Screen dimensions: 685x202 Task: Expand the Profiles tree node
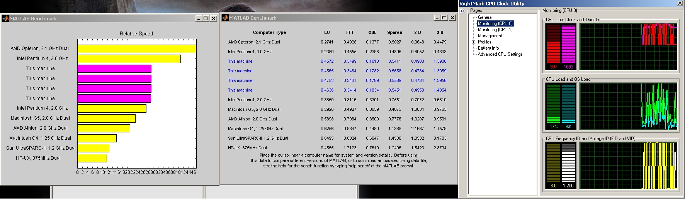(473, 42)
